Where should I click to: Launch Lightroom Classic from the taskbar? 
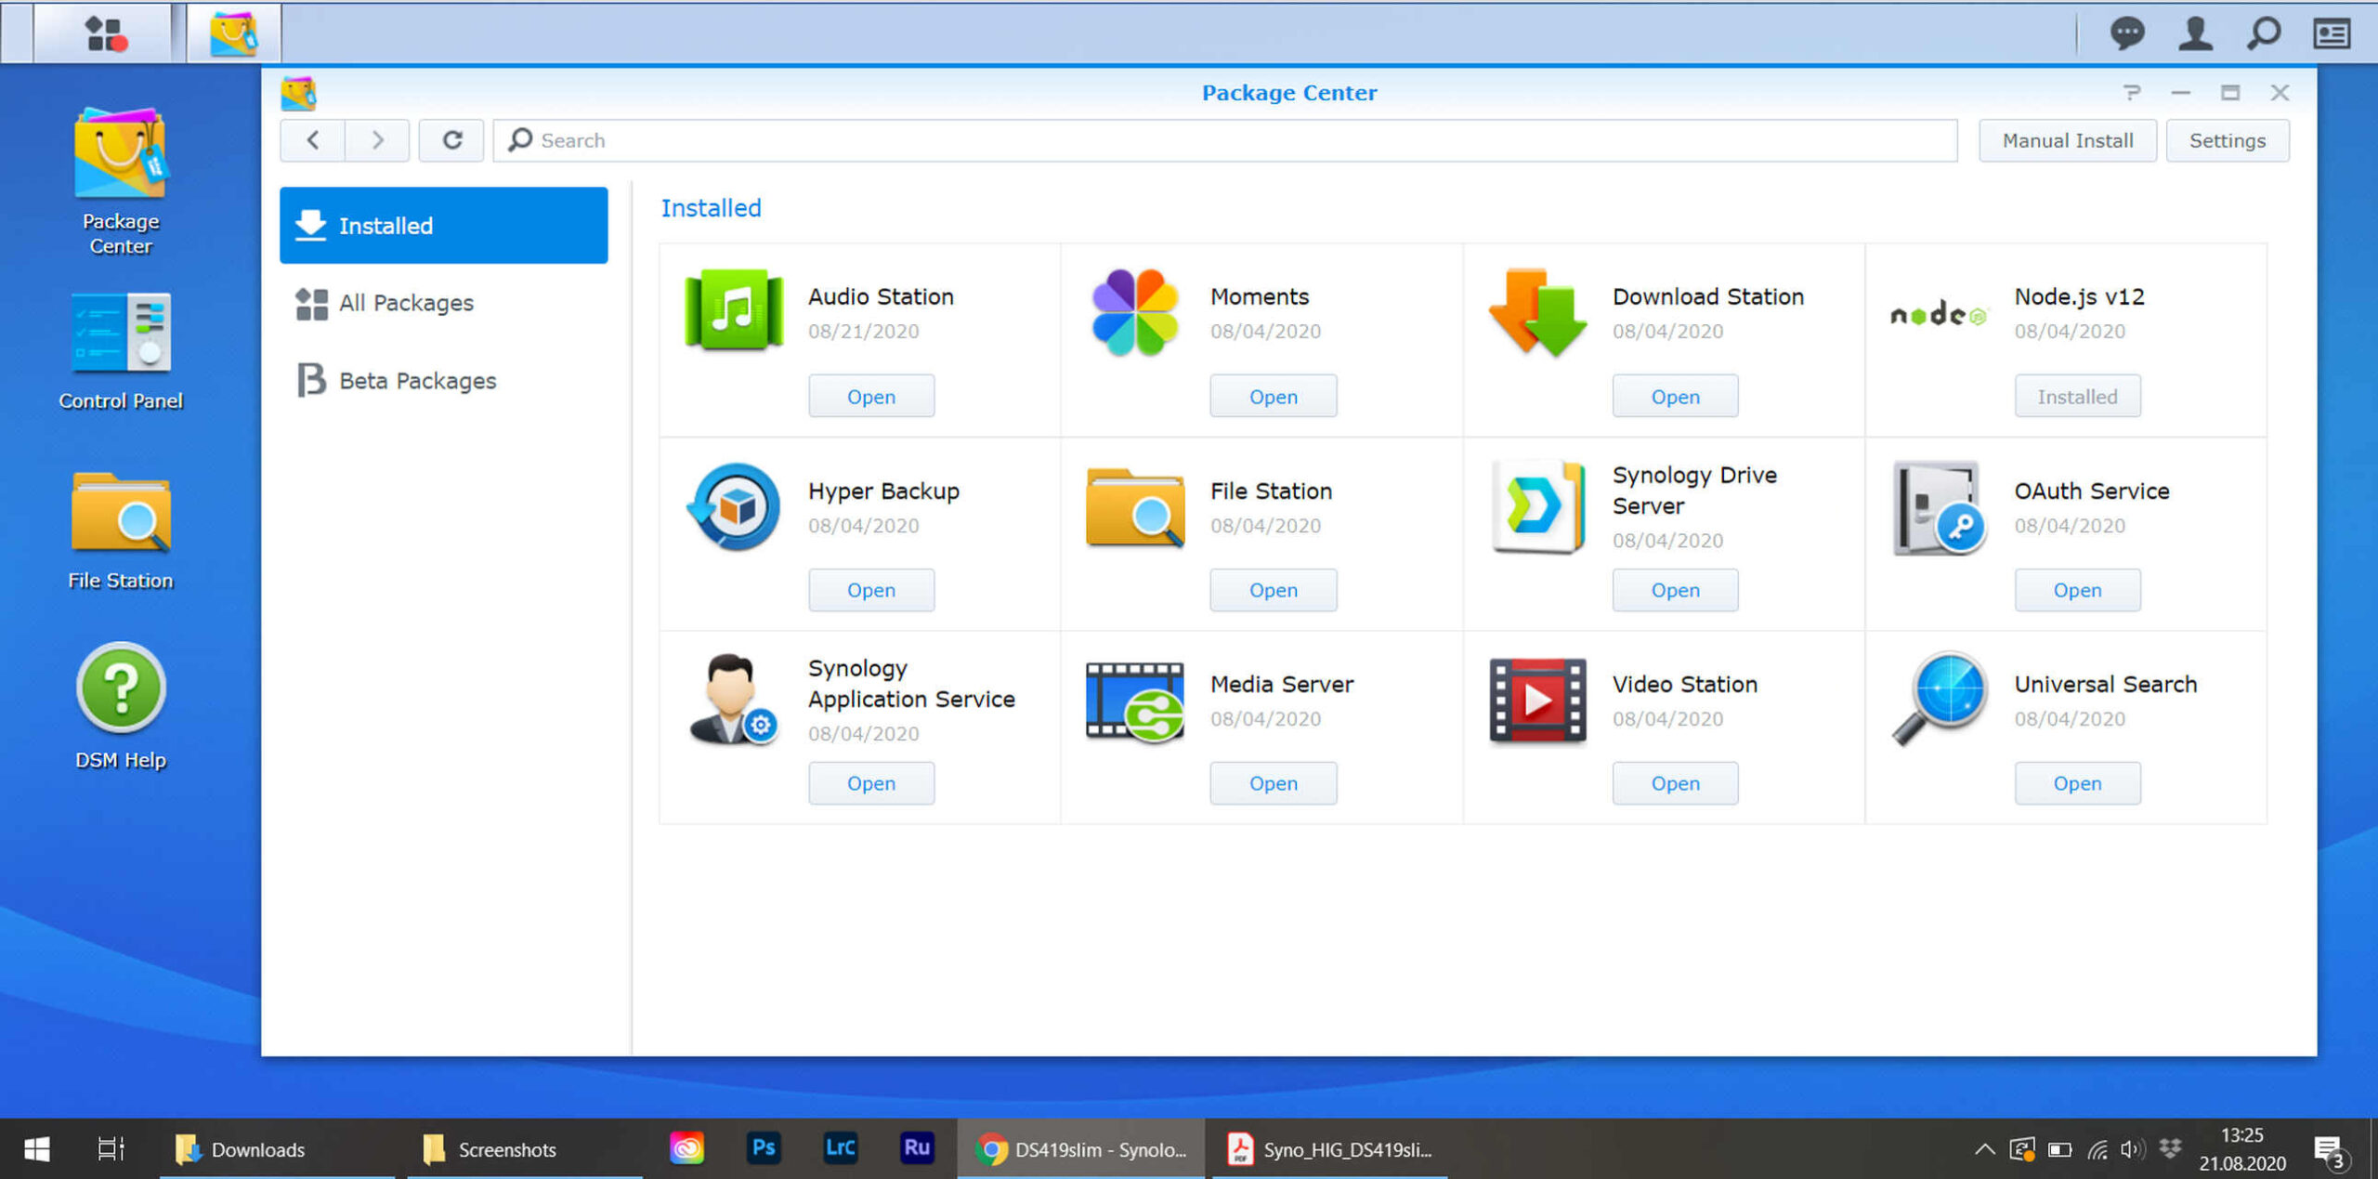(840, 1148)
